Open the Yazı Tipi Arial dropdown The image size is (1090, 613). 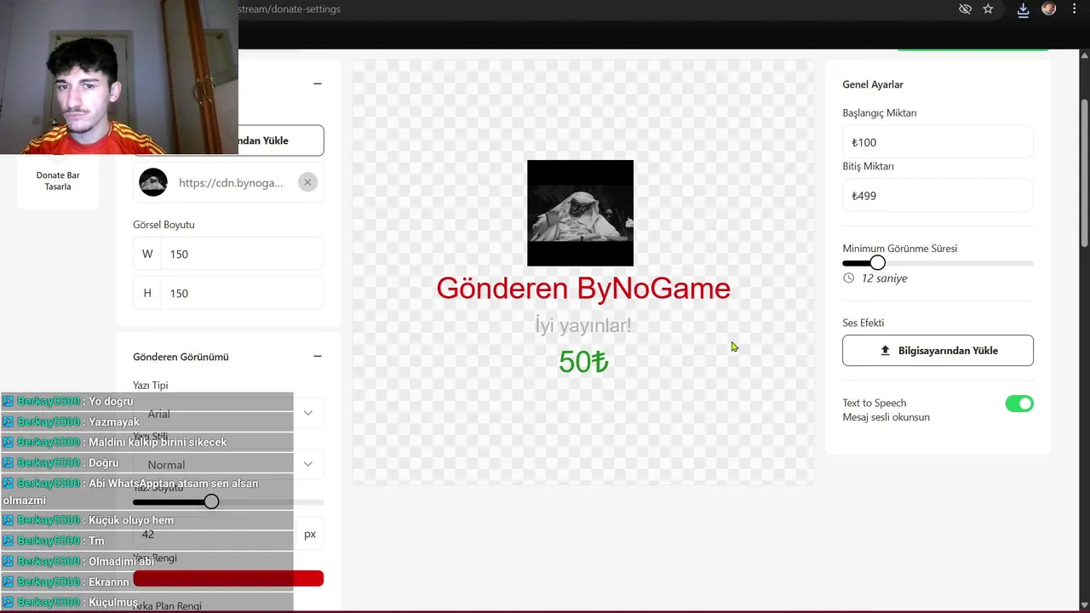(228, 414)
